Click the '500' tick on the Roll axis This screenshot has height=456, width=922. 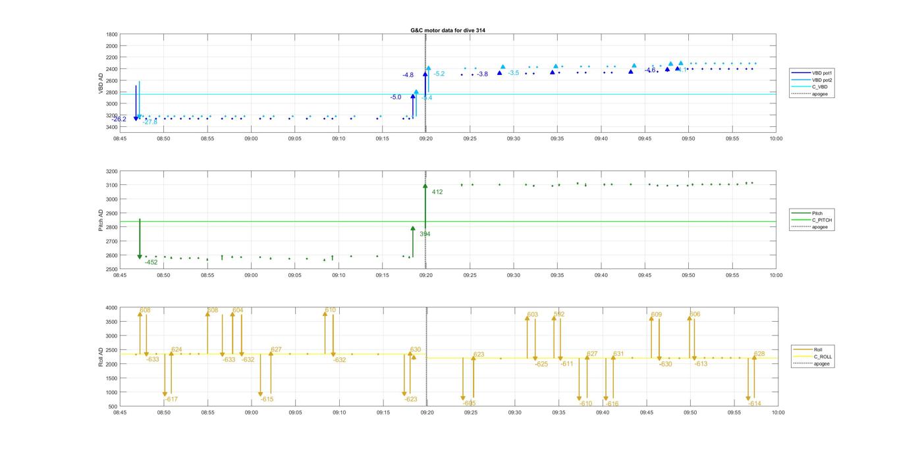[x=113, y=407]
